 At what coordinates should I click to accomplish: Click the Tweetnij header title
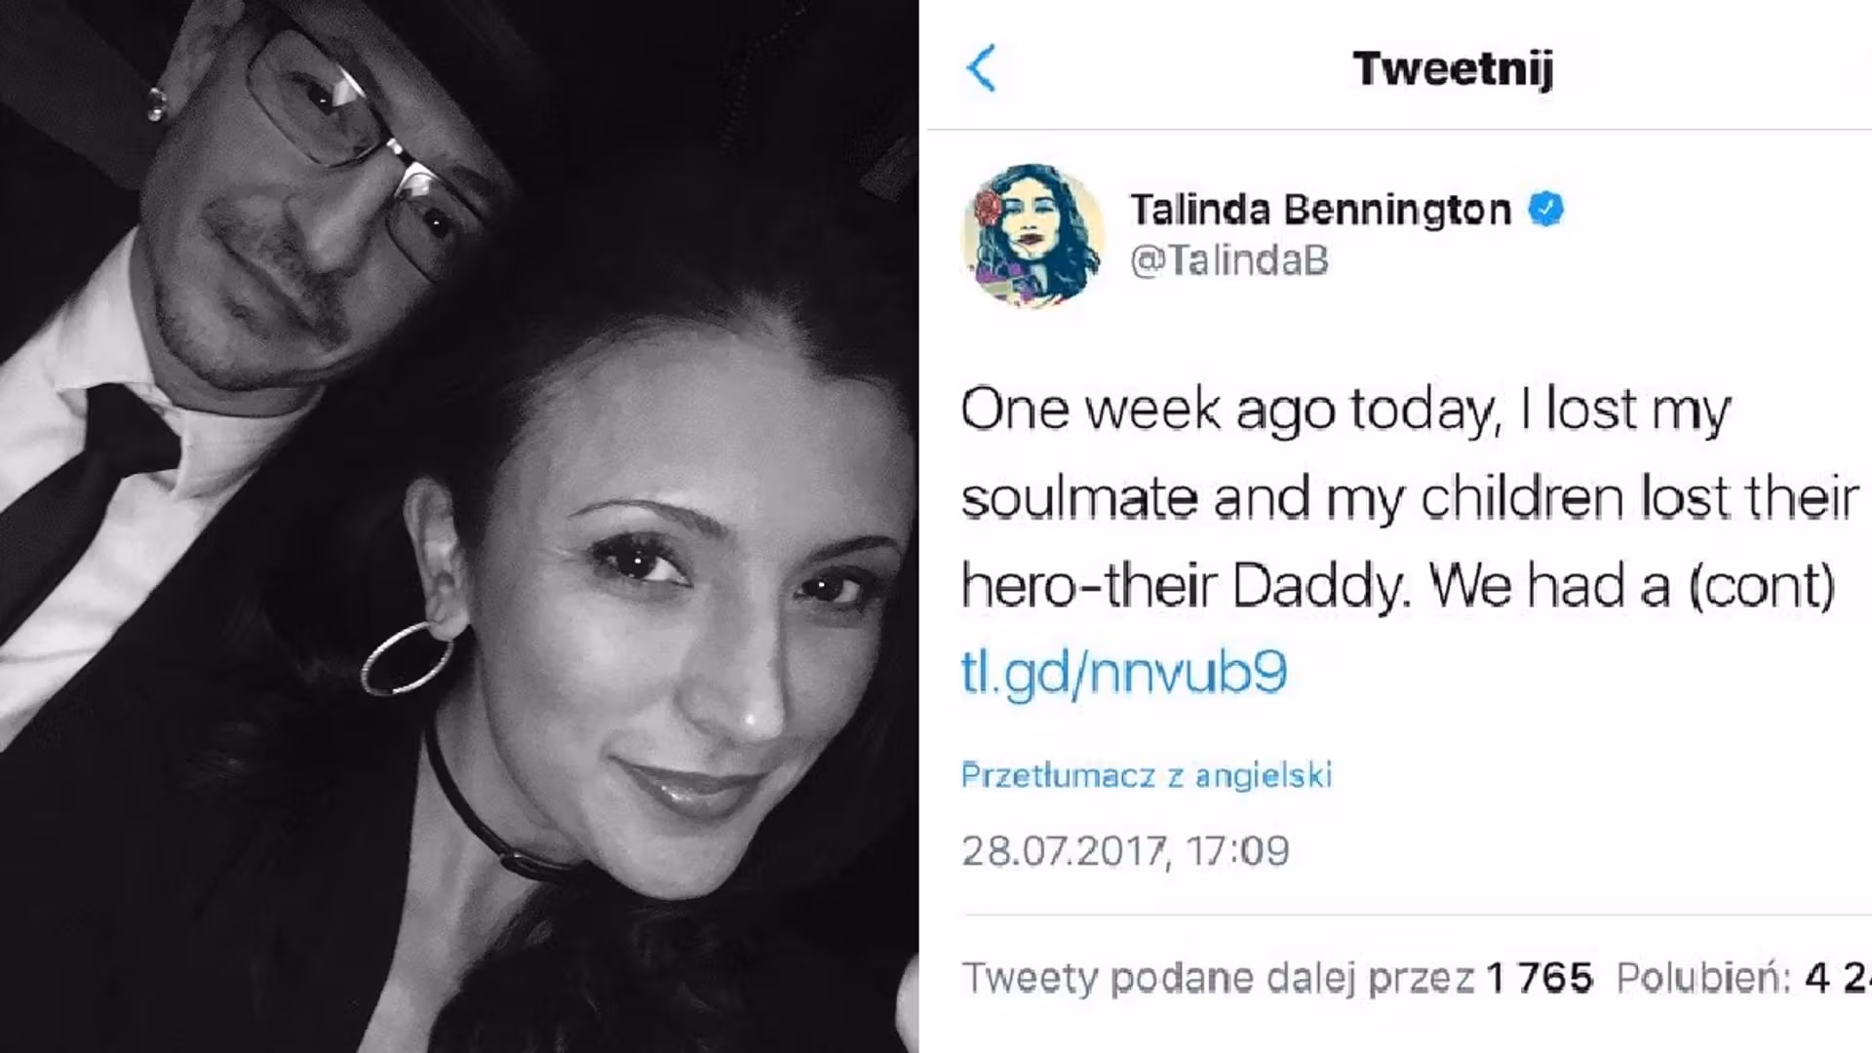[1453, 68]
